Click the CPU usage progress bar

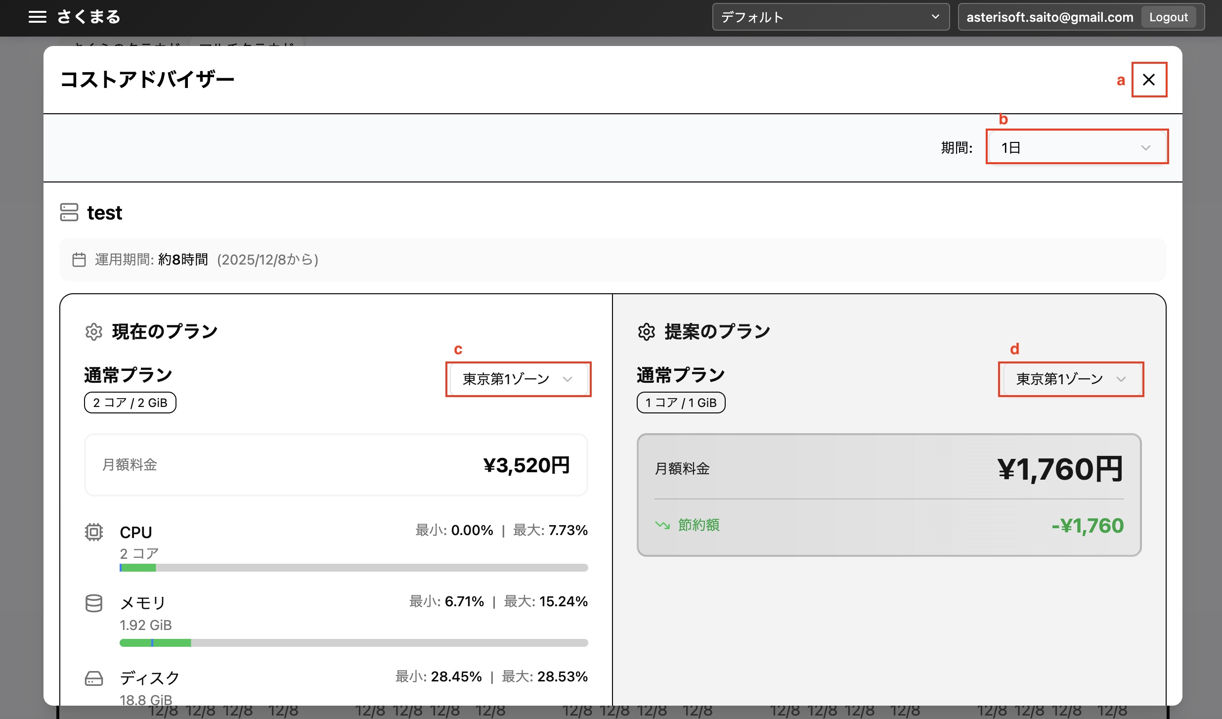click(354, 568)
